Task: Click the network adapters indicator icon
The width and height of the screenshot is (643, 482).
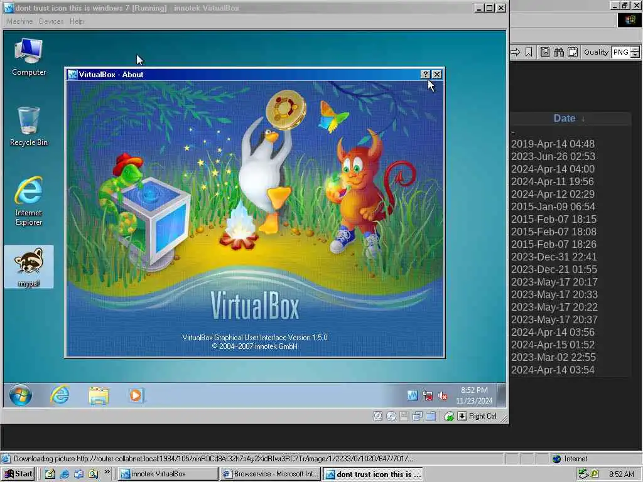Action: 417,417
